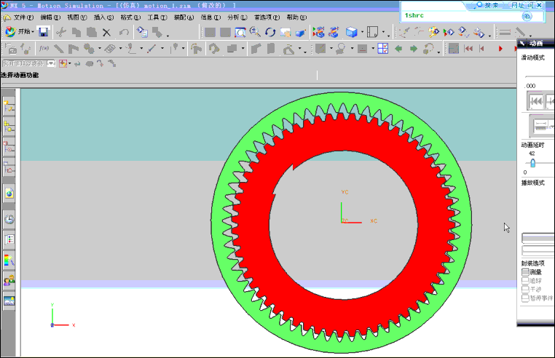
Task: Open the 工具 menu
Action: pyautogui.click(x=157, y=17)
